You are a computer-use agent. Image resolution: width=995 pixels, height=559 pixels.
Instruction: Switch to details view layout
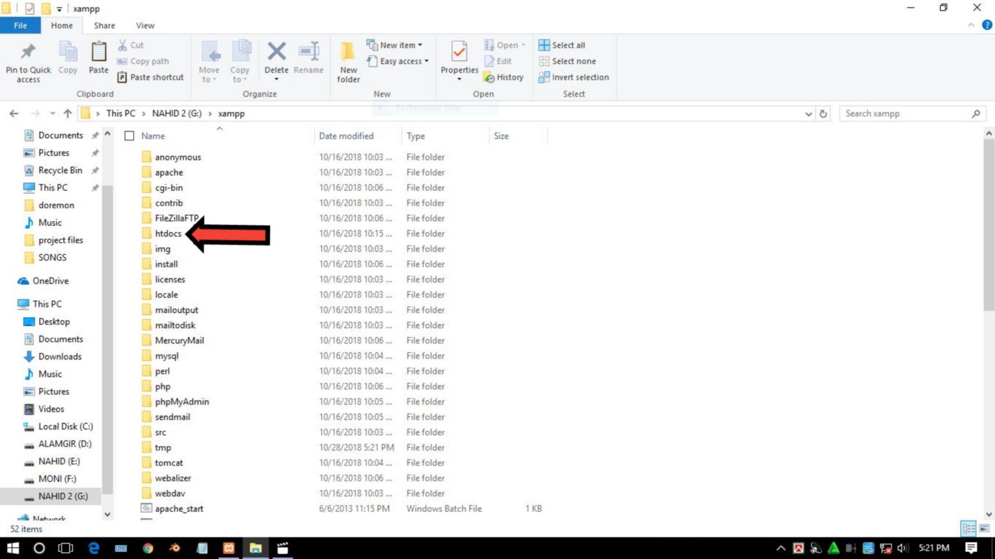(968, 529)
